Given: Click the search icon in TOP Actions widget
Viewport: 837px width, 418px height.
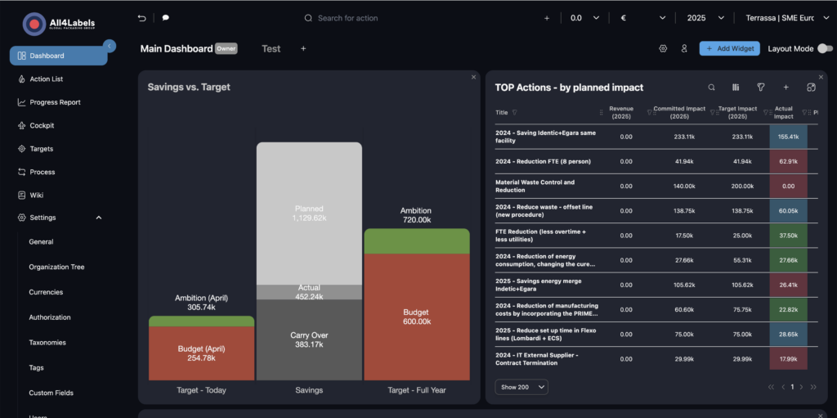Looking at the screenshot, I should click(x=711, y=88).
